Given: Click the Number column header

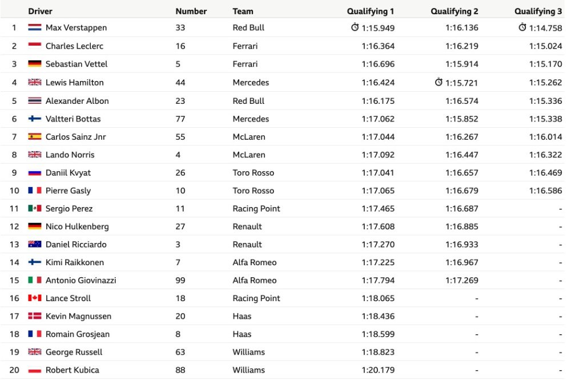Looking at the screenshot, I should click(x=191, y=11).
